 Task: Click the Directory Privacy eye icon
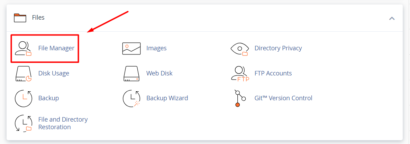pos(239,49)
